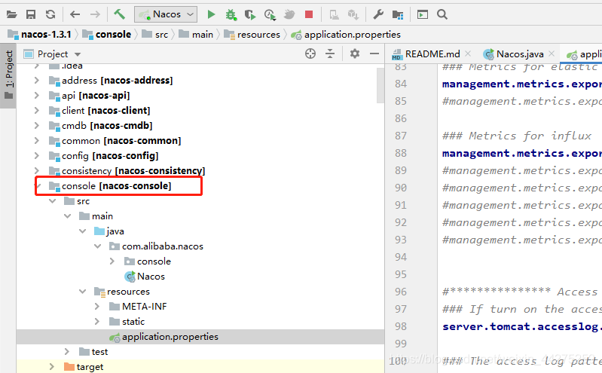The image size is (602, 373).
Task: Collapse the com.alibaba.nacos package
Action: 97,246
